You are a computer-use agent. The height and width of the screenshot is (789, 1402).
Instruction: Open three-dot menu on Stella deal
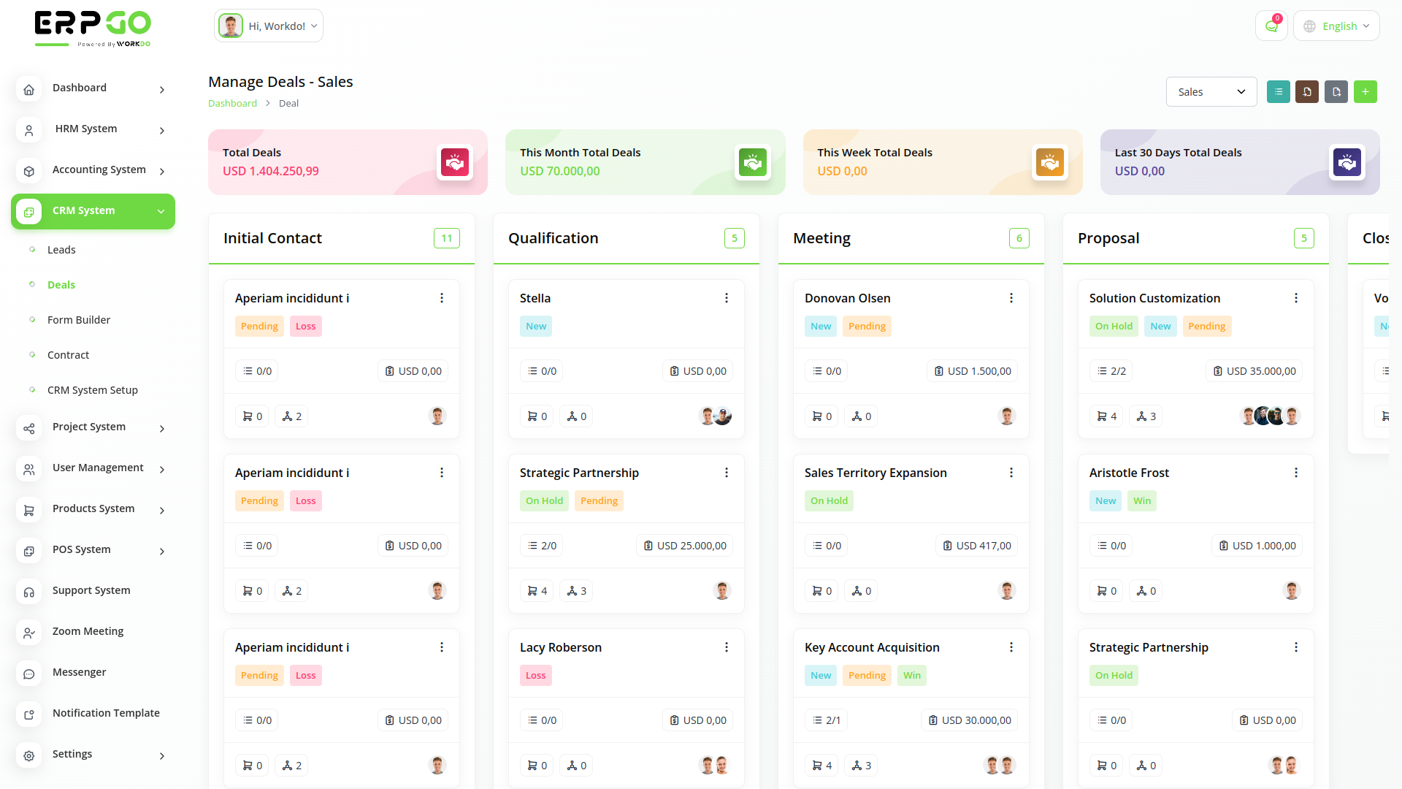(727, 298)
